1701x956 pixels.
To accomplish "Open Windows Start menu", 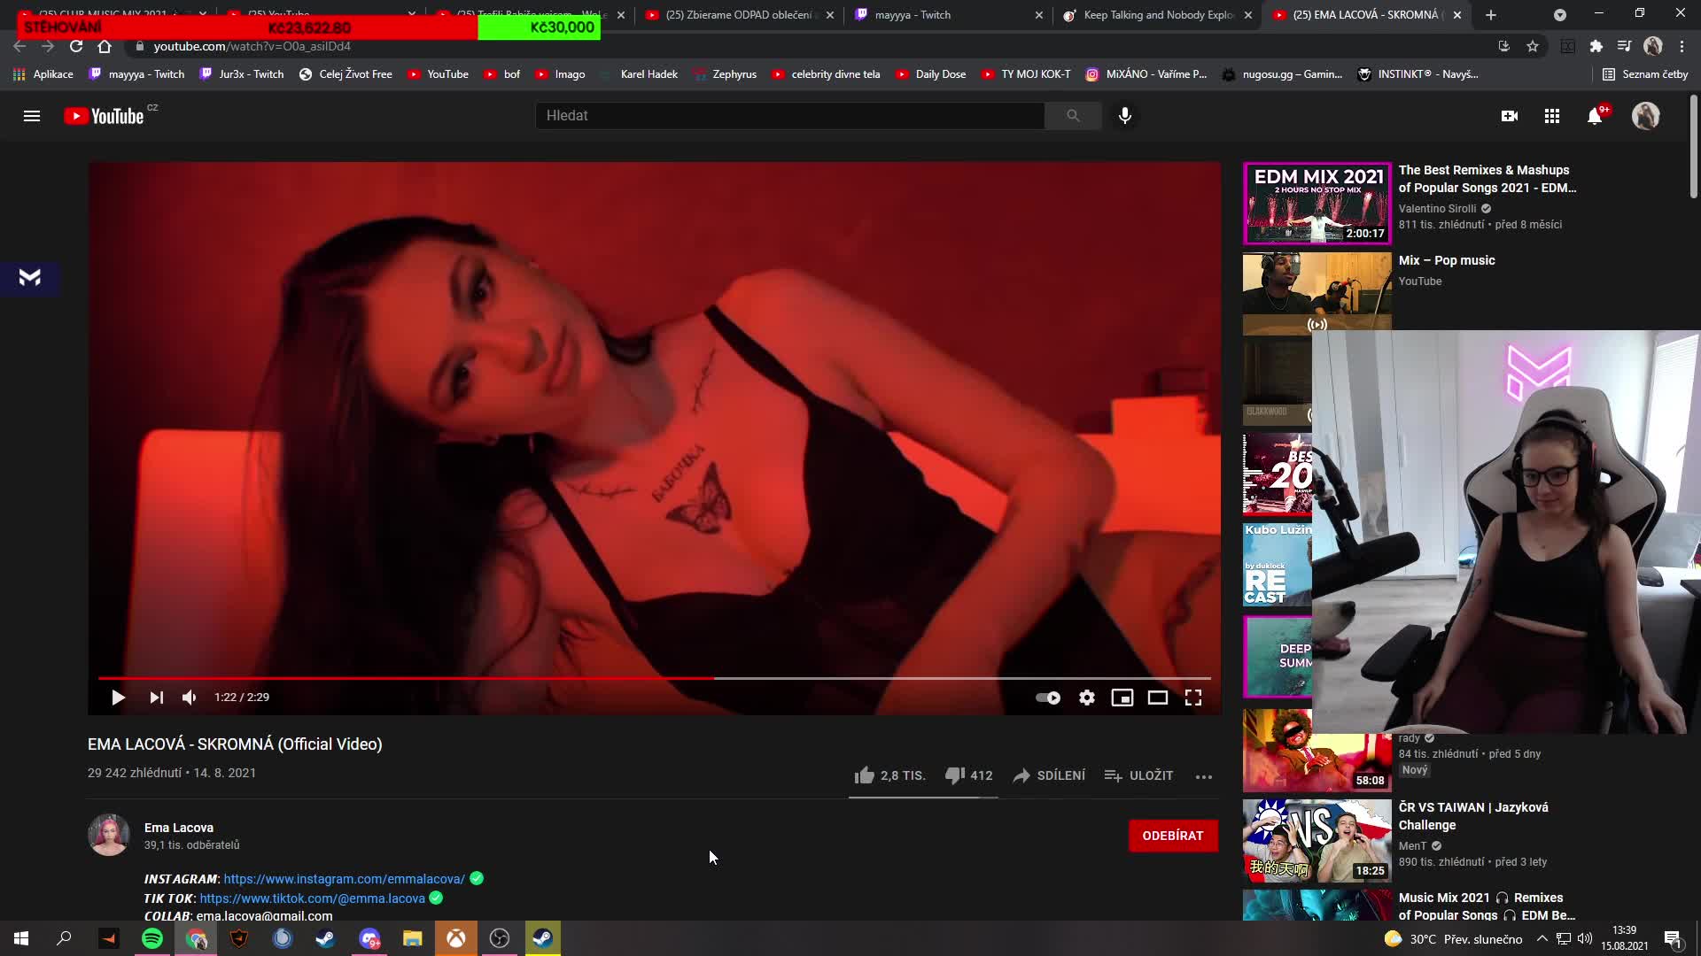I will pyautogui.click(x=21, y=938).
